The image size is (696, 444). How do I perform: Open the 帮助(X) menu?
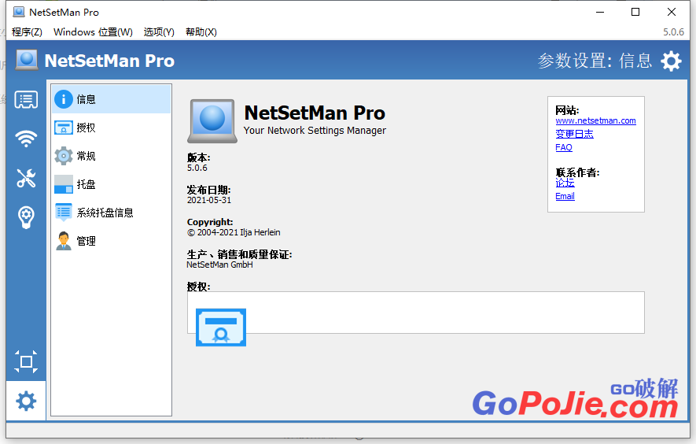point(201,32)
